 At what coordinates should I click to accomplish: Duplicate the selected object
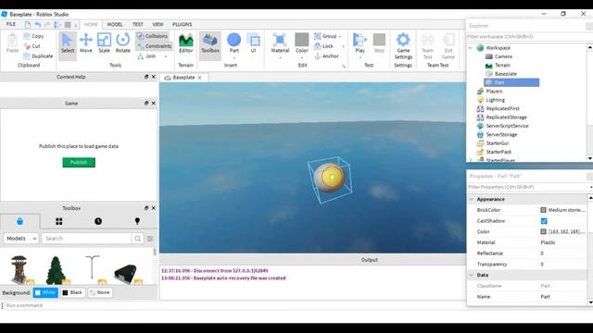pos(38,55)
